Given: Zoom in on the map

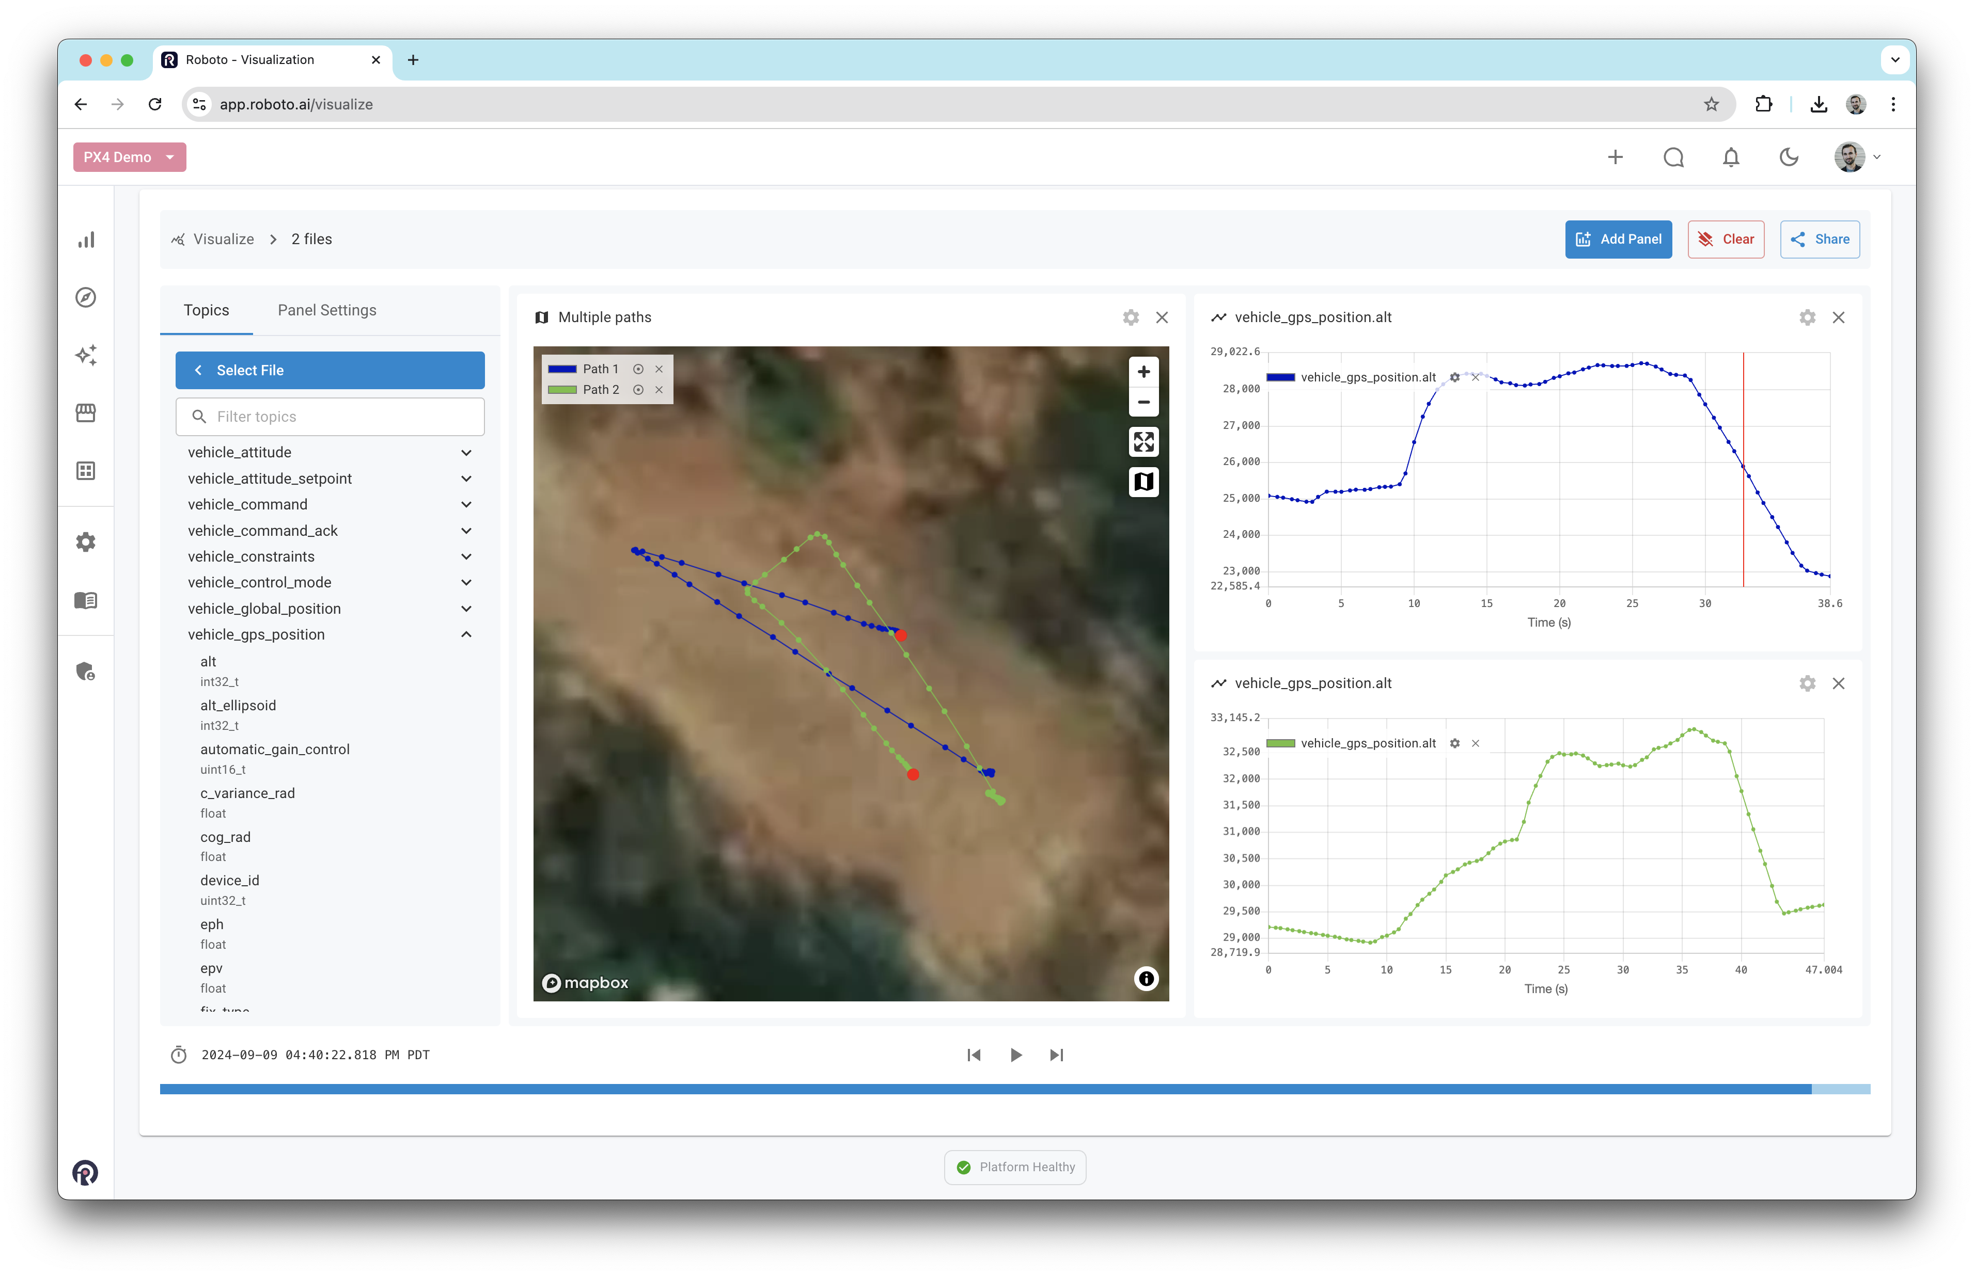Looking at the screenshot, I should pos(1143,372).
